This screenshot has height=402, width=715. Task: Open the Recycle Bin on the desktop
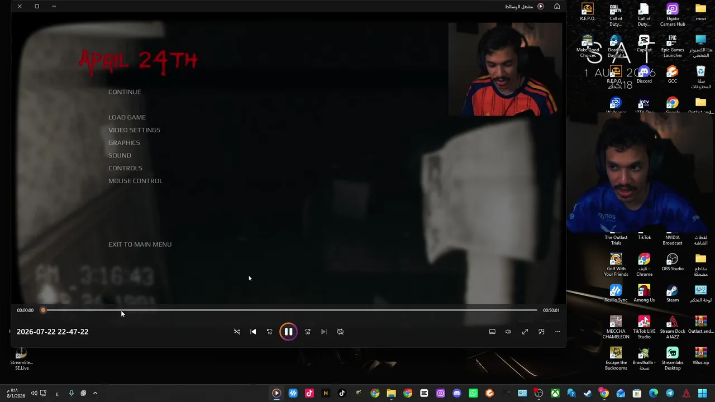pyautogui.click(x=701, y=78)
